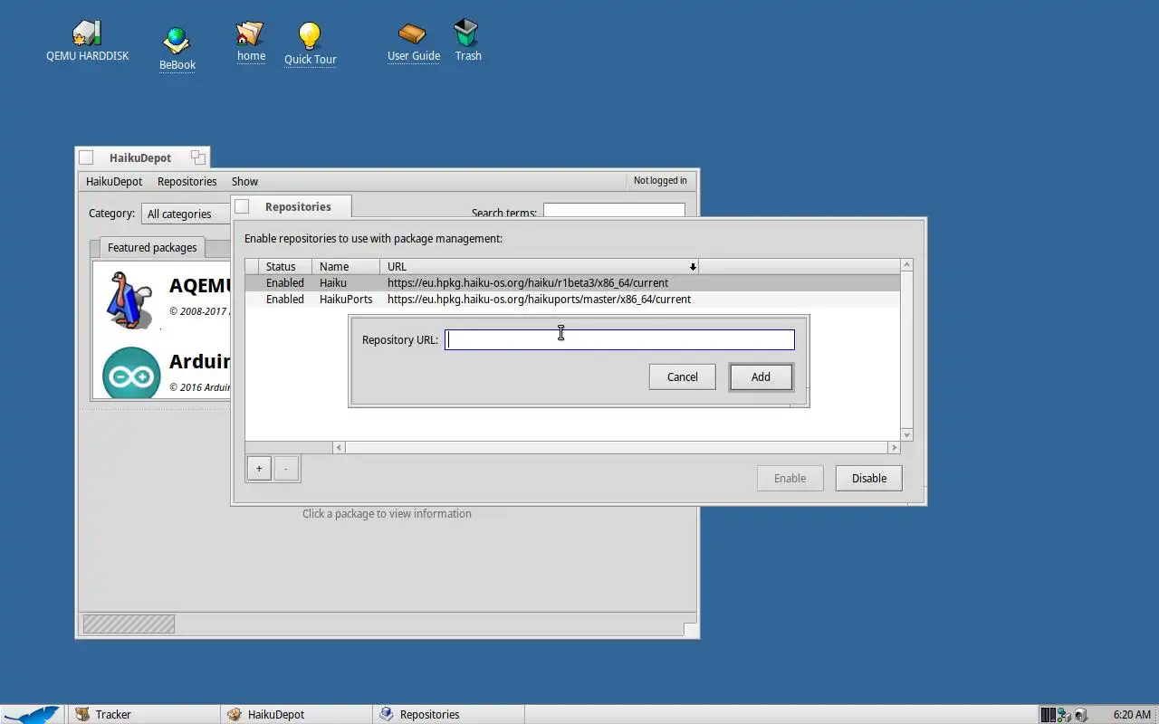This screenshot has width=1159, height=724.
Task: Sort by the Name column header
Action: point(346,266)
